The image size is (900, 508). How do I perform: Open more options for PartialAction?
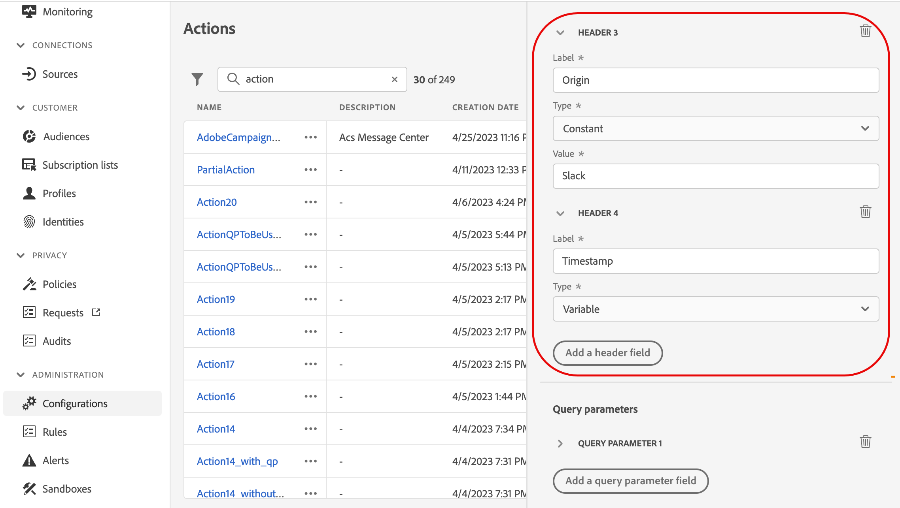click(310, 170)
